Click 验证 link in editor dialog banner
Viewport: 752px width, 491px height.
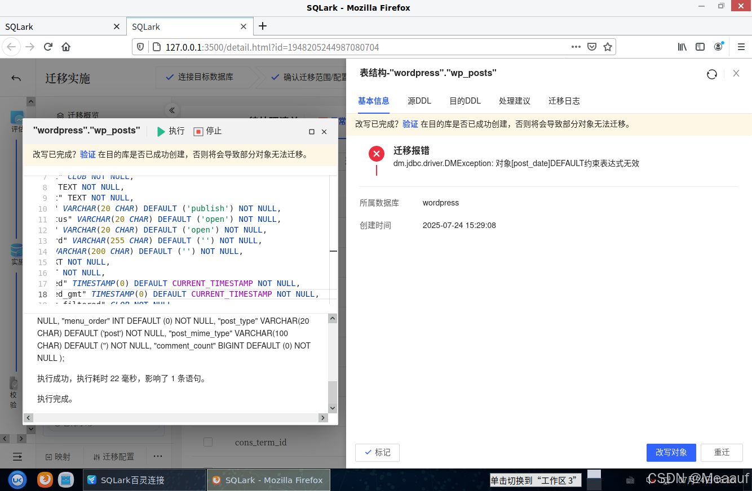(x=88, y=154)
